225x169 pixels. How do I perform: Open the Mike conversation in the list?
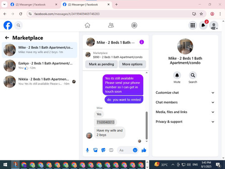(x=40, y=50)
